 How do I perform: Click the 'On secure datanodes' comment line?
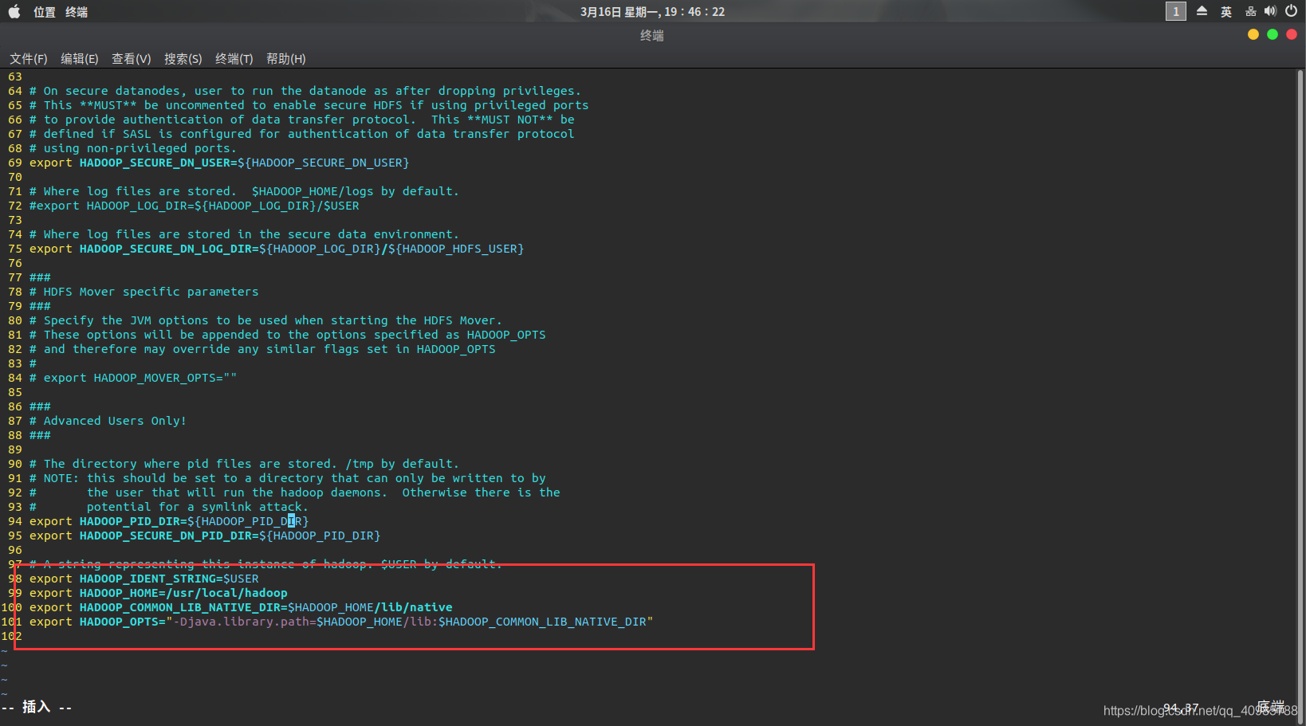click(305, 91)
